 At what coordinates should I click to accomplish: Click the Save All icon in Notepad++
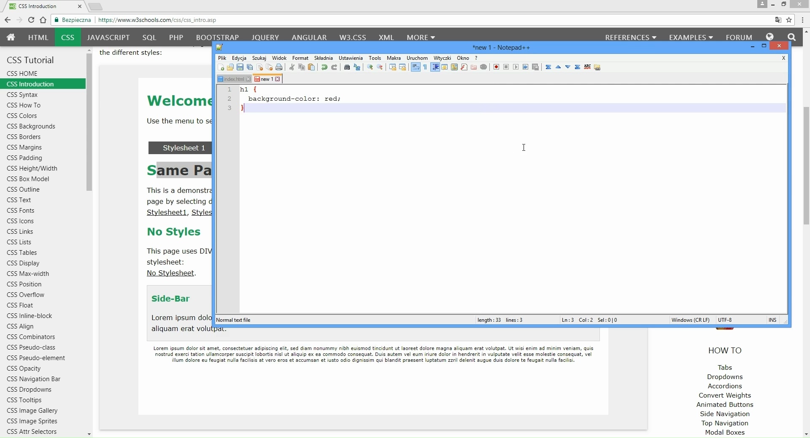pyautogui.click(x=249, y=67)
